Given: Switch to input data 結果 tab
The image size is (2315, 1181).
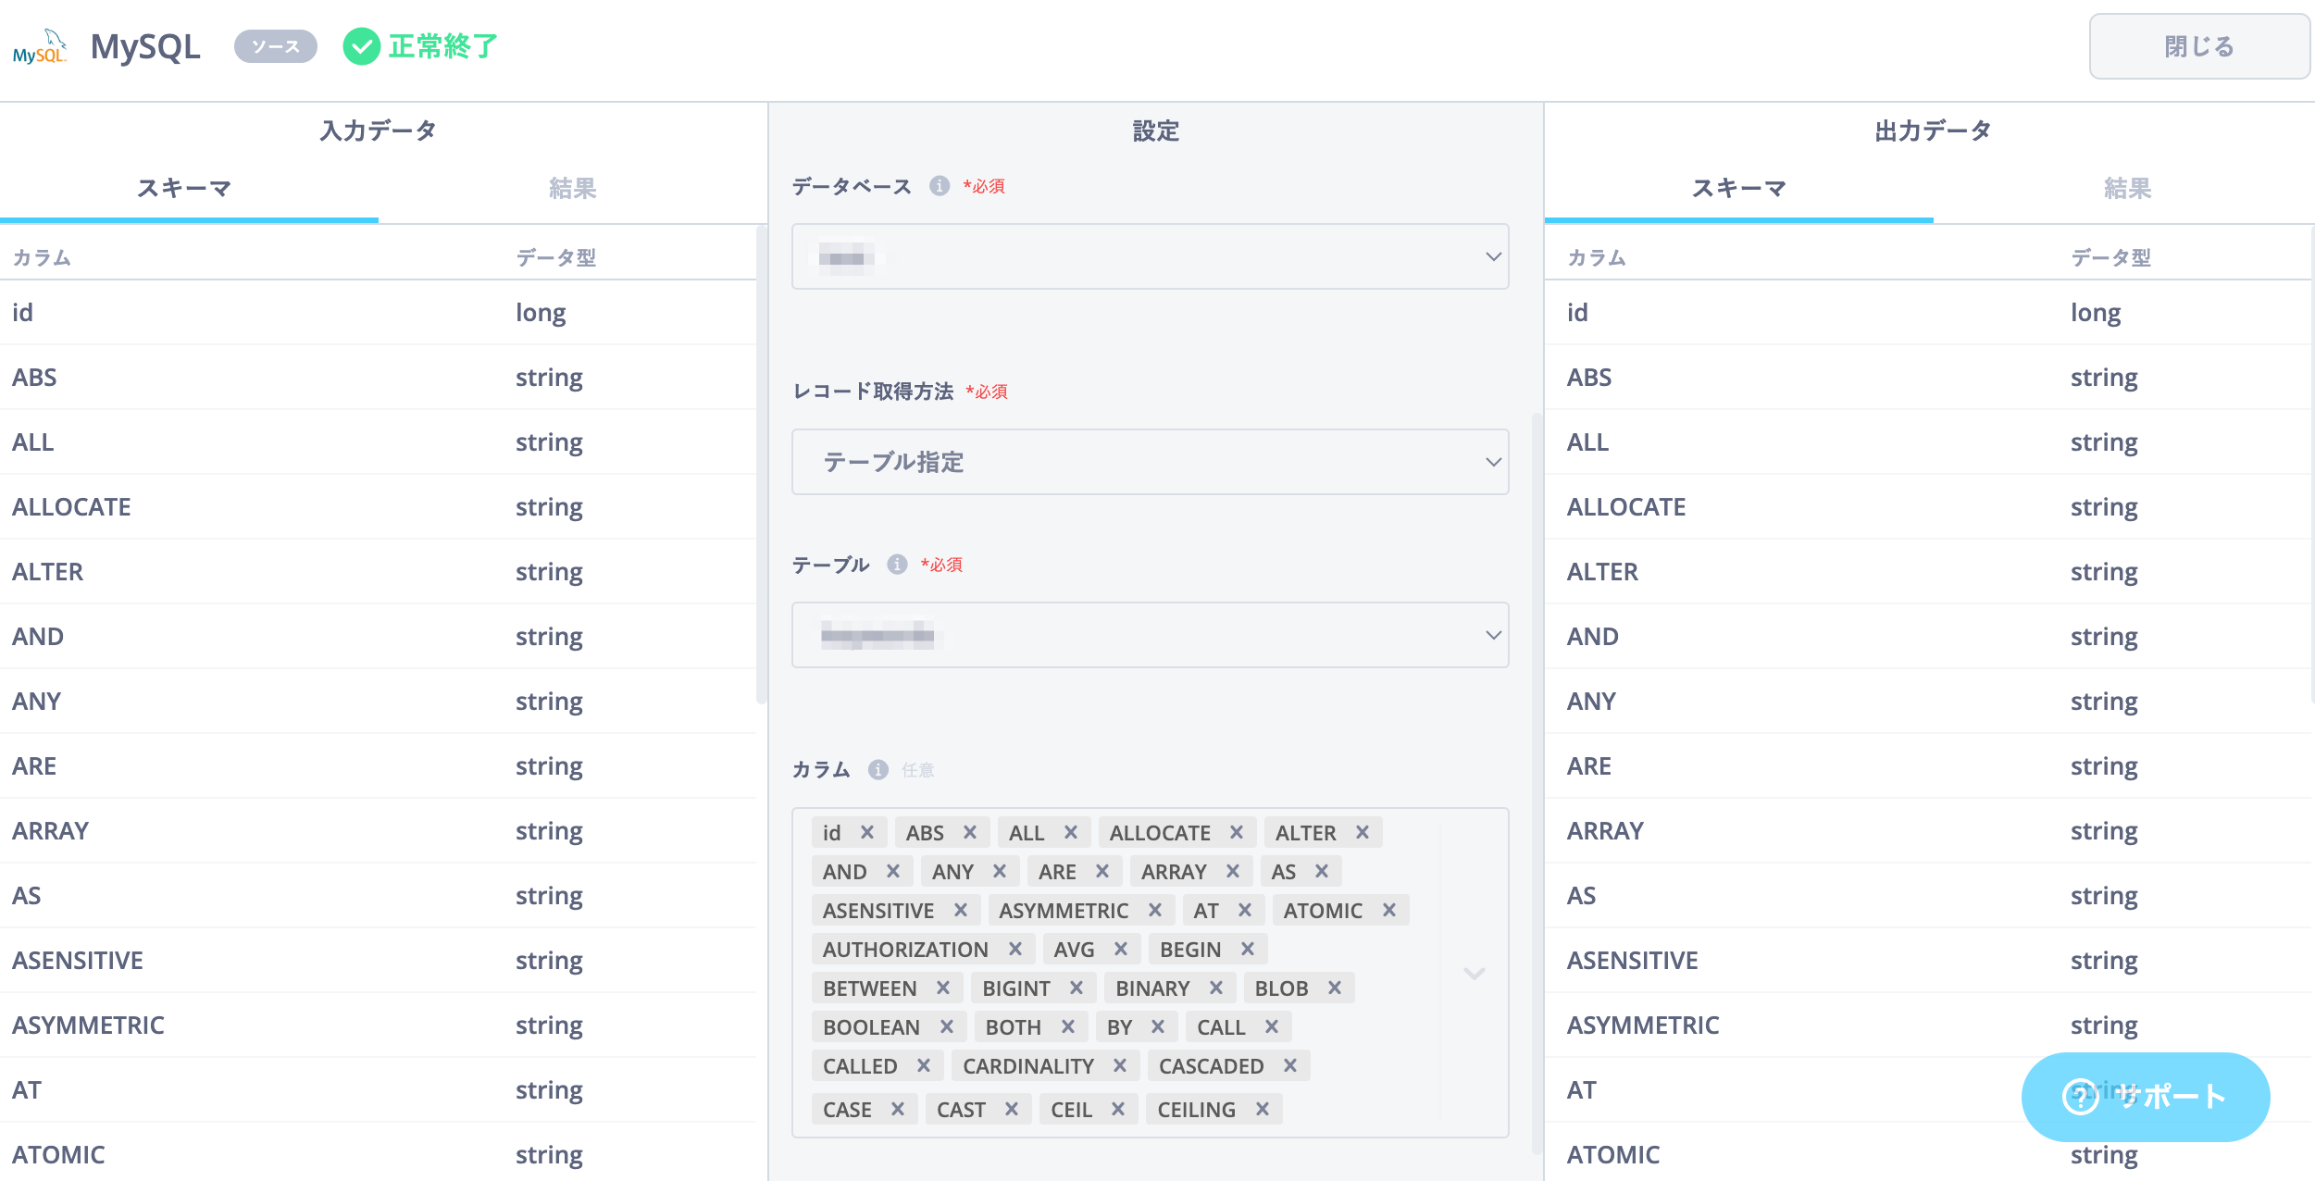Looking at the screenshot, I should [572, 189].
